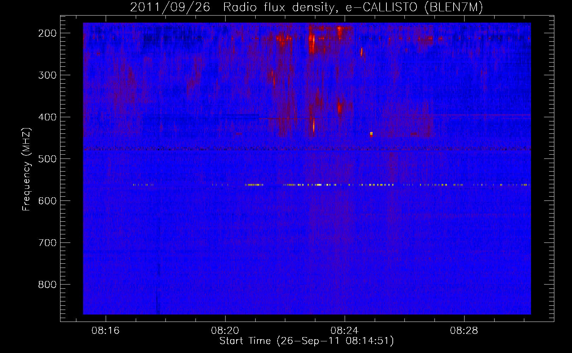Screen dimensions: 572x353
Task: Click the plot title 'Radio flux density, e-CALLISTO (BLEN7M)'
Action: pyautogui.click(x=353, y=7)
